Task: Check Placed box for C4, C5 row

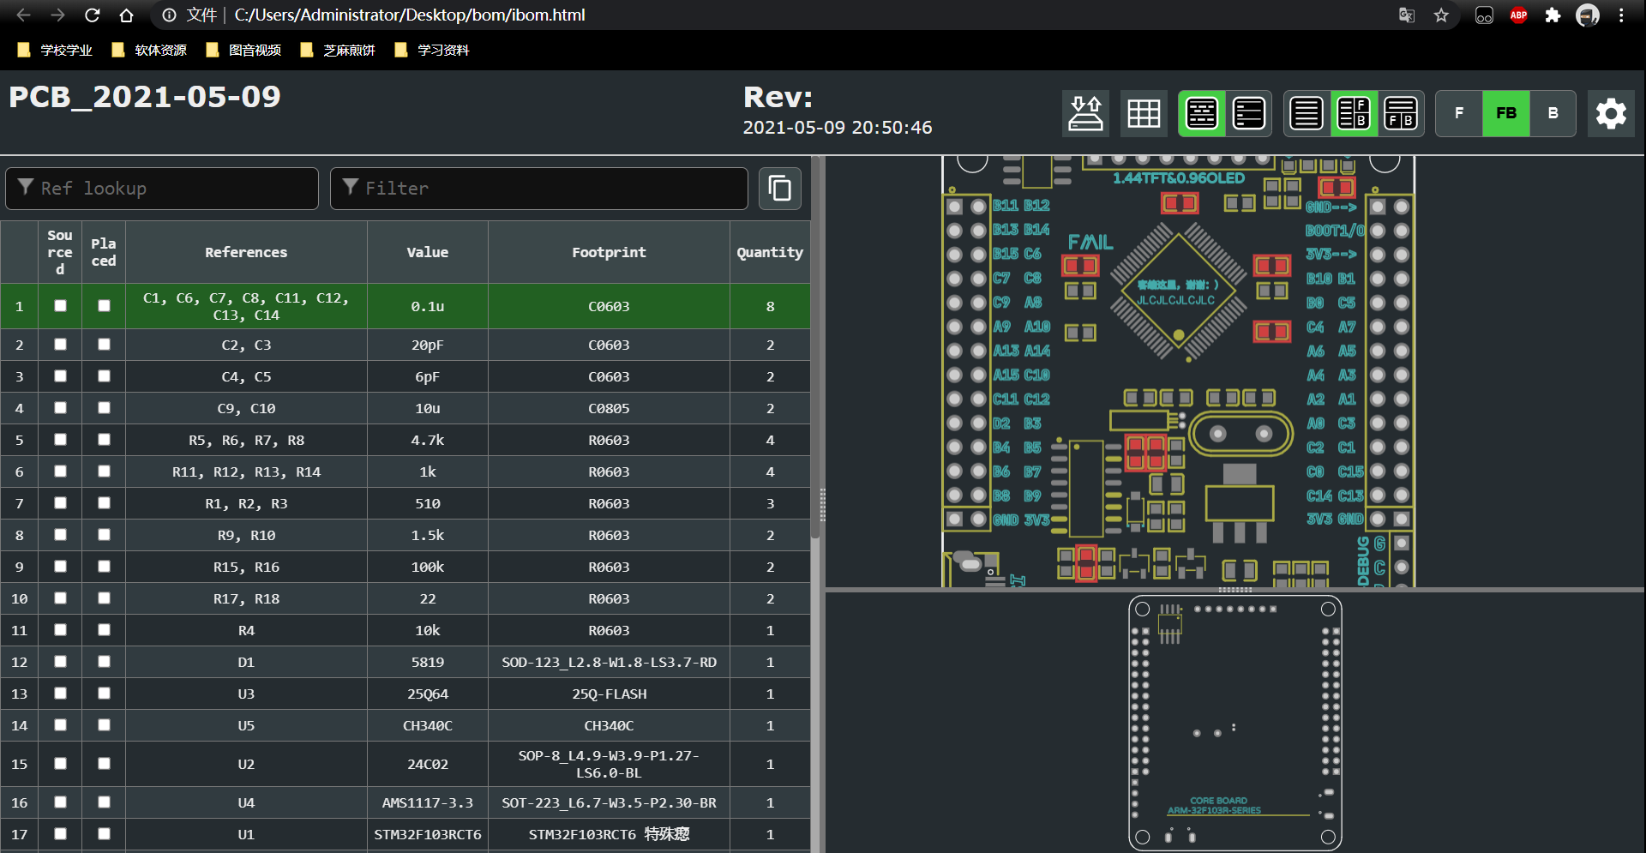Action: [104, 376]
